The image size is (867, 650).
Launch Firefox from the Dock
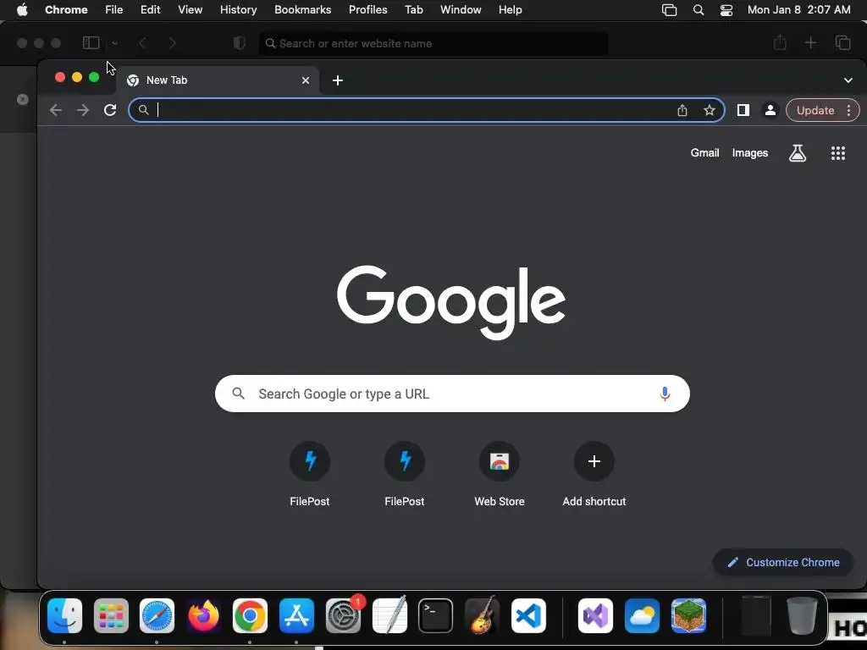click(x=203, y=616)
